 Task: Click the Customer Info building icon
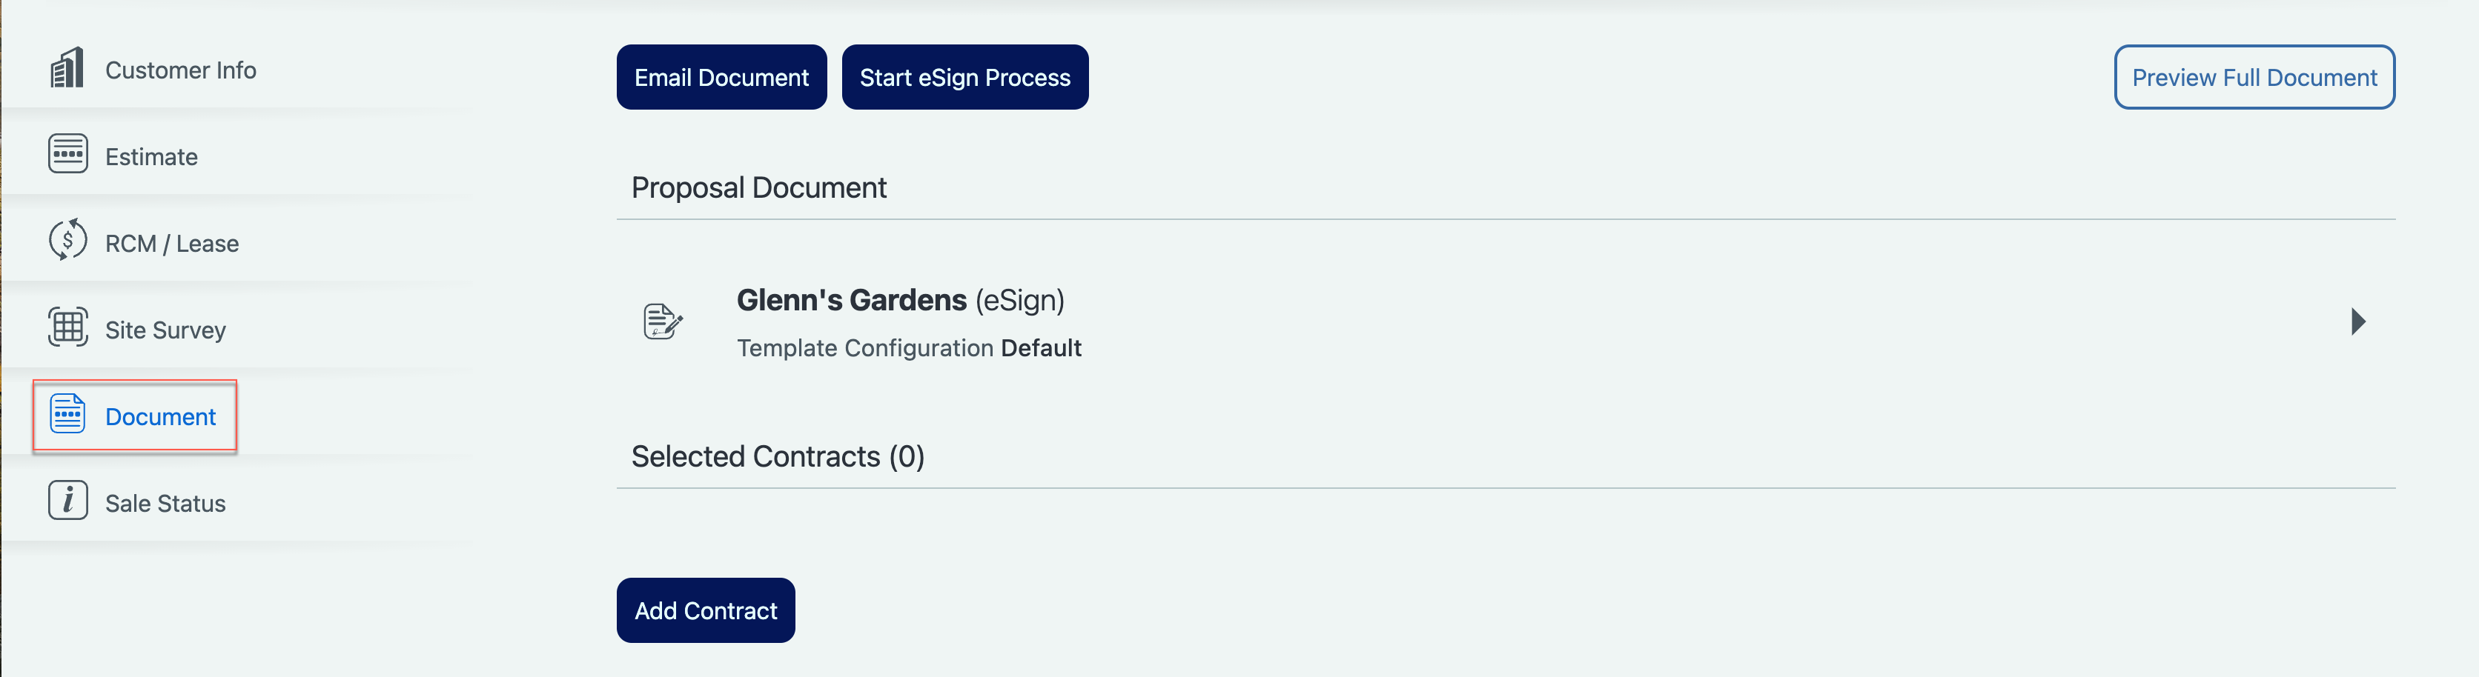[67, 68]
